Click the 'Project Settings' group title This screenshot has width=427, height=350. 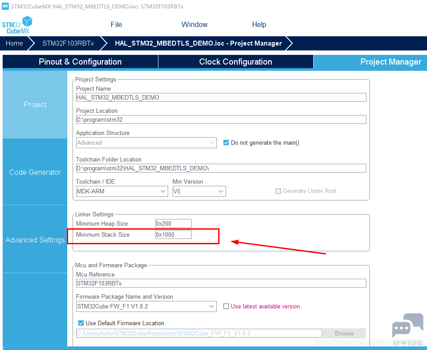(96, 79)
